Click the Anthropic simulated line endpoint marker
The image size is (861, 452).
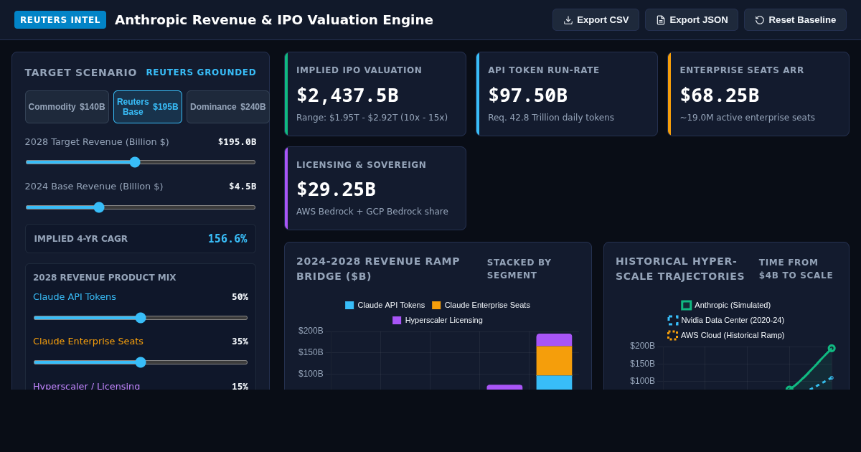click(x=832, y=348)
